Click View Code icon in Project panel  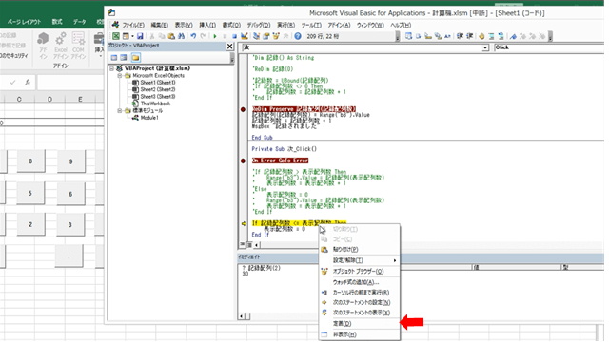pos(114,58)
